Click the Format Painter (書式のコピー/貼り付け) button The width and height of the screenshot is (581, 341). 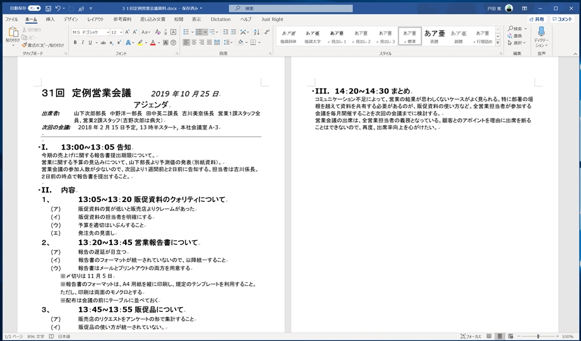tap(43, 45)
